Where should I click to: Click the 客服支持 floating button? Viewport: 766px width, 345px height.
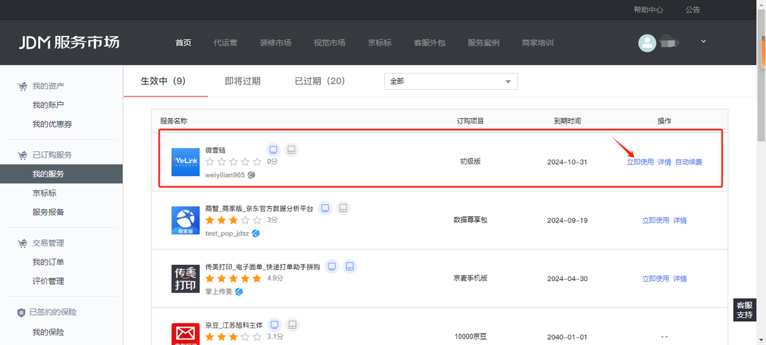744,310
